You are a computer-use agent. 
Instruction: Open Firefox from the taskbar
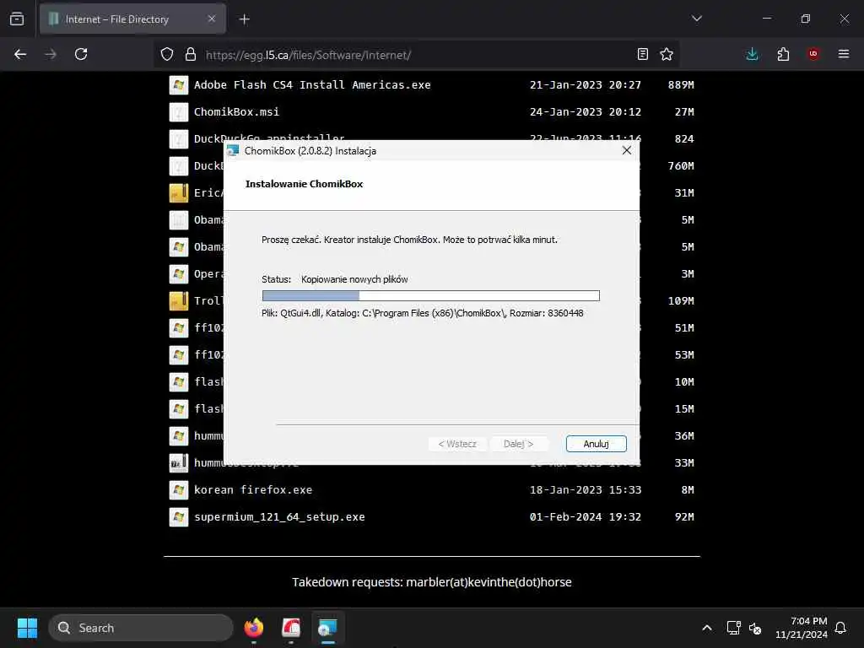(254, 628)
